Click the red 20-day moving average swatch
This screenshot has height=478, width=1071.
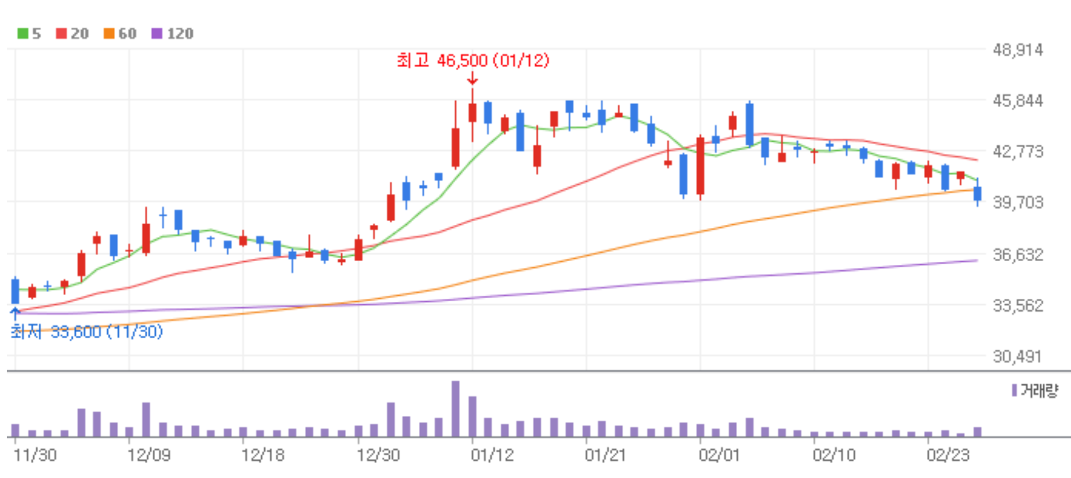click(x=61, y=33)
